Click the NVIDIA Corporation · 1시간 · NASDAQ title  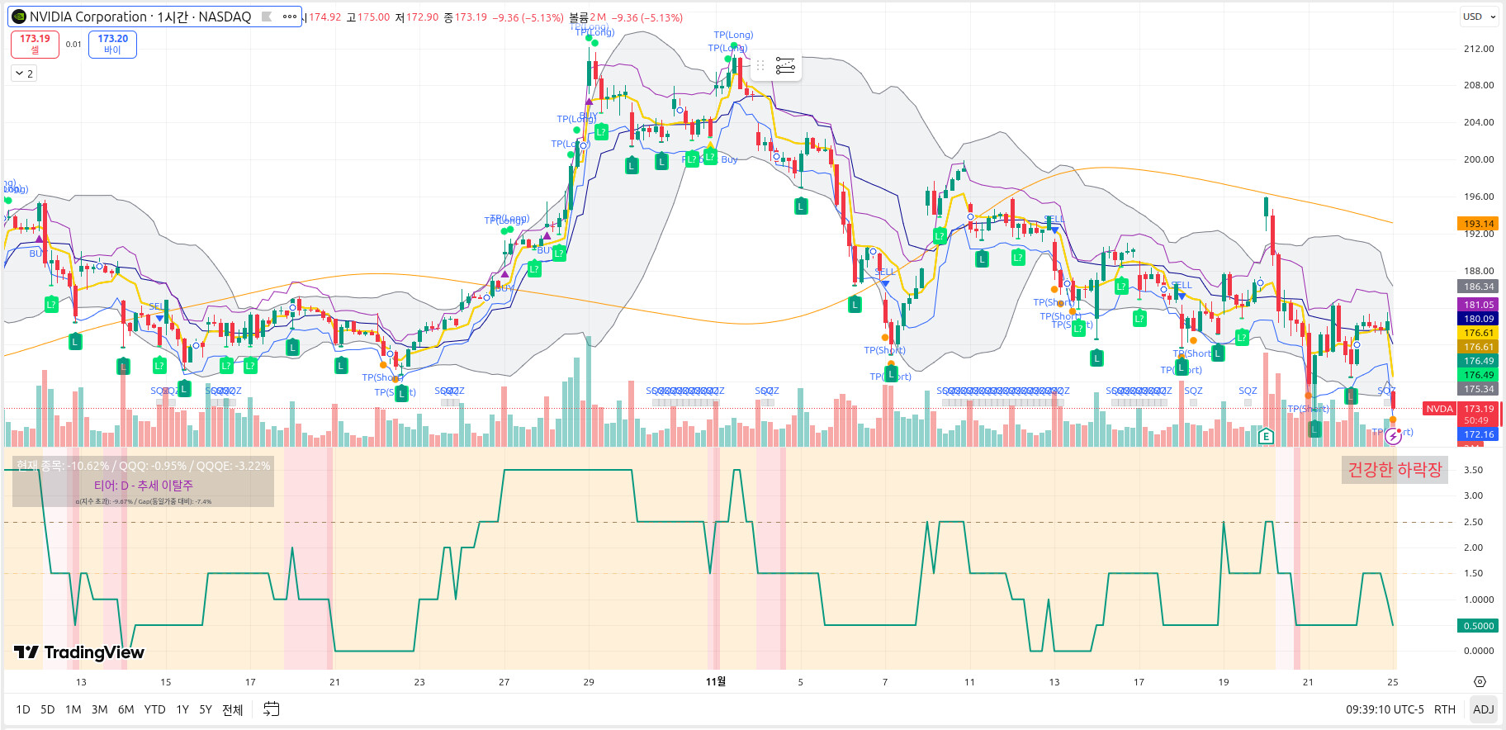click(140, 17)
